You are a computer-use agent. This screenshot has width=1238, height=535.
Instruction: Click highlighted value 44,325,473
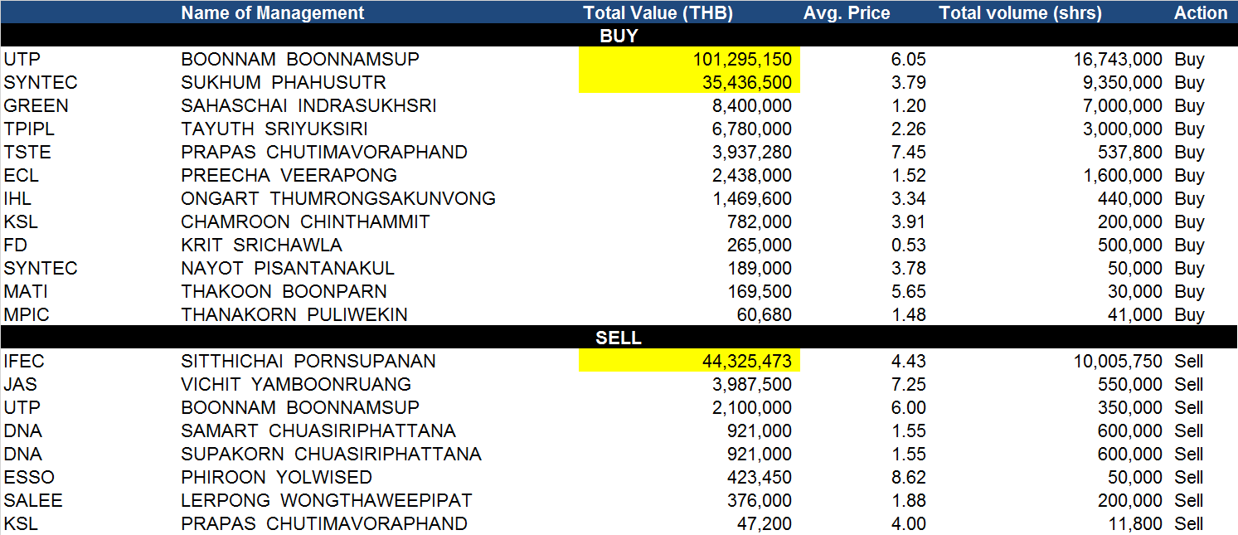click(690, 361)
